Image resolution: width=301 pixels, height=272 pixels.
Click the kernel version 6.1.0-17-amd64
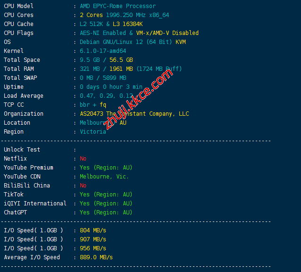[x=103, y=51]
